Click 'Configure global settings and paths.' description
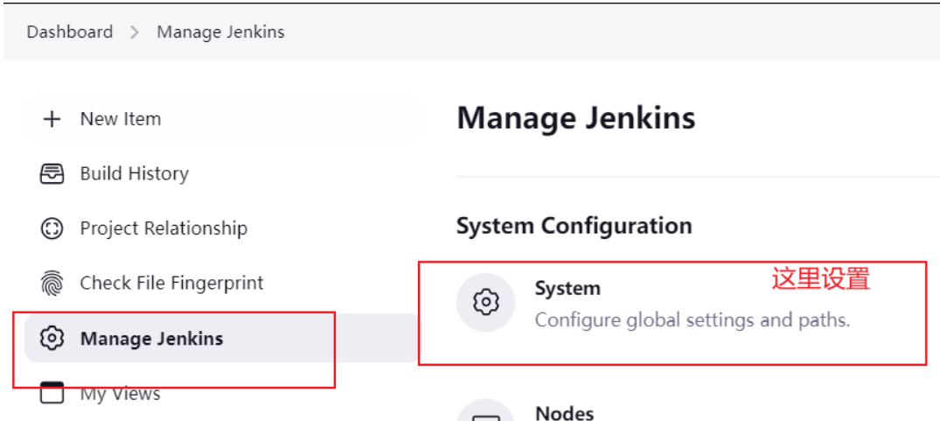The width and height of the screenshot is (940, 421). (x=693, y=319)
